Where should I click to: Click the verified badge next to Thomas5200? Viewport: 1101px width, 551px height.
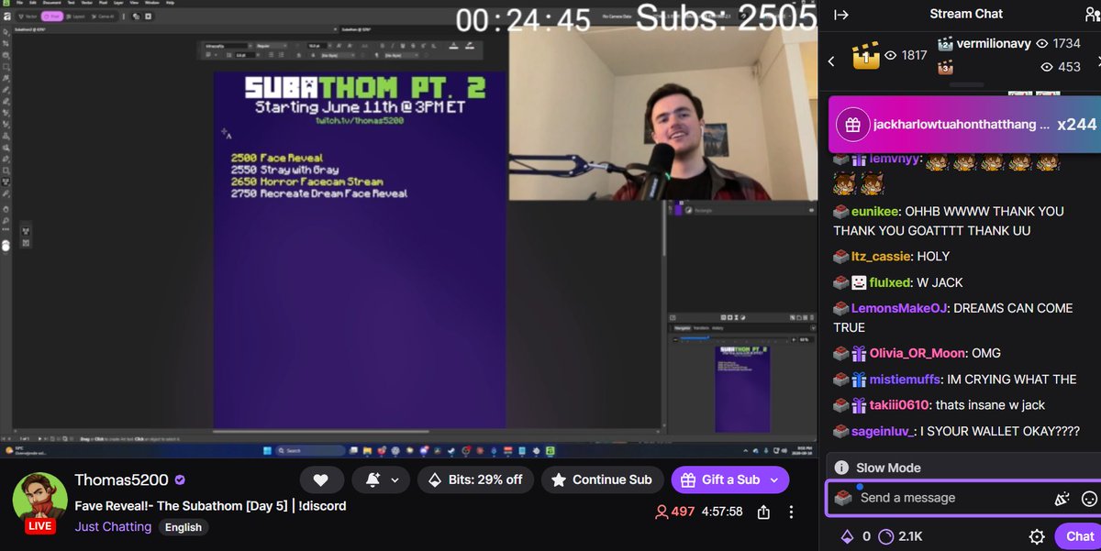click(181, 480)
